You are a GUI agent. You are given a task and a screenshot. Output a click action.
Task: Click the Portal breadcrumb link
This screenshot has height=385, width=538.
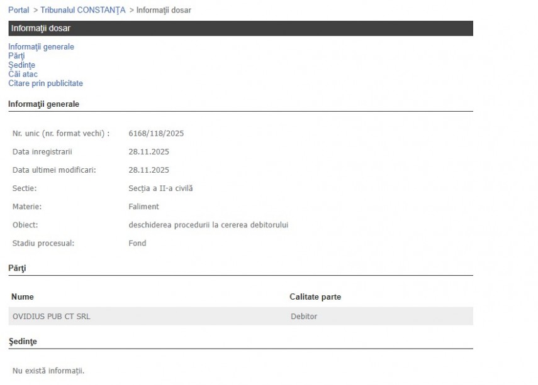[18, 10]
